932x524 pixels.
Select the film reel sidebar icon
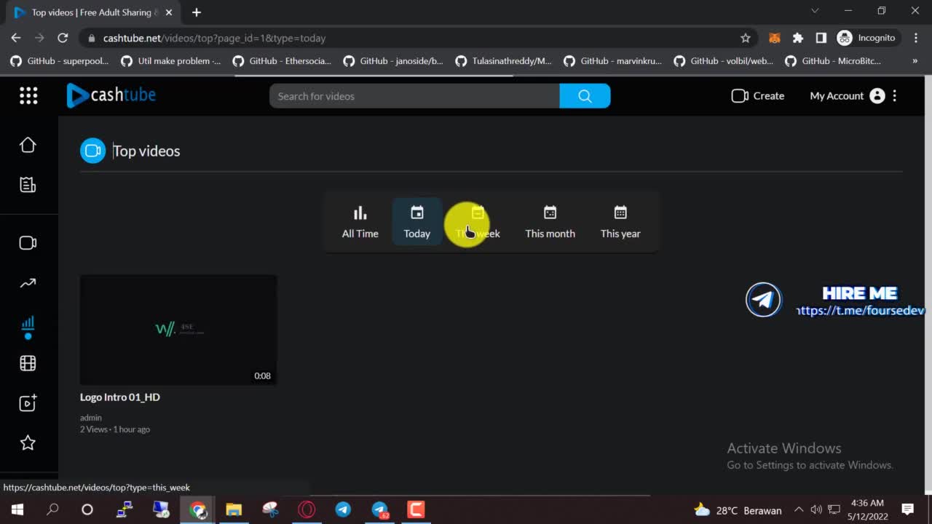click(28, 363)
